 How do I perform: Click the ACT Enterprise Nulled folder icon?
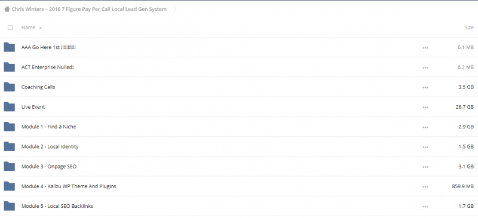10,67
